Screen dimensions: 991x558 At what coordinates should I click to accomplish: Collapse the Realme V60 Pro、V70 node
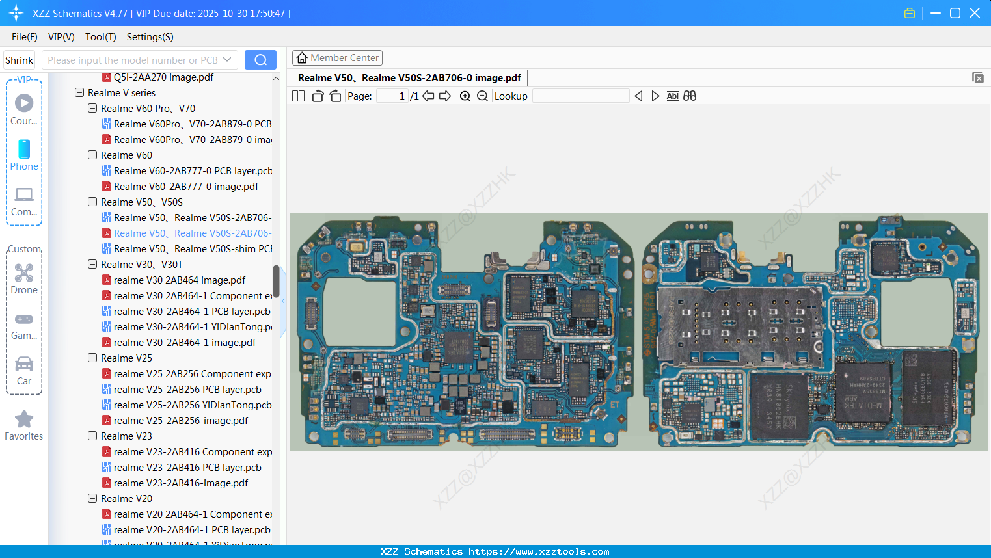(x=92, y=109)
